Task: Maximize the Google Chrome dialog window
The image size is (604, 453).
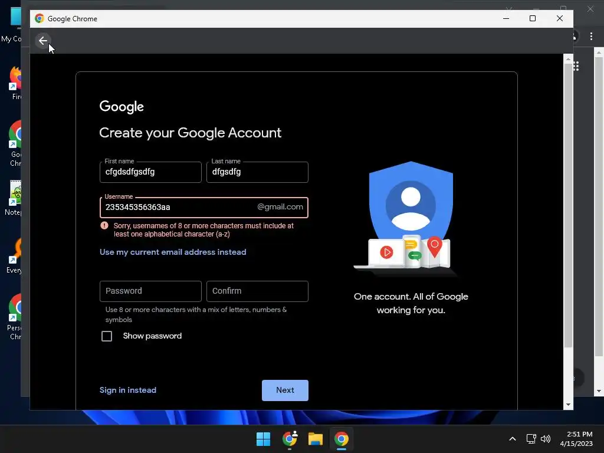Action: pyautogui.click(x=533, y=18)
